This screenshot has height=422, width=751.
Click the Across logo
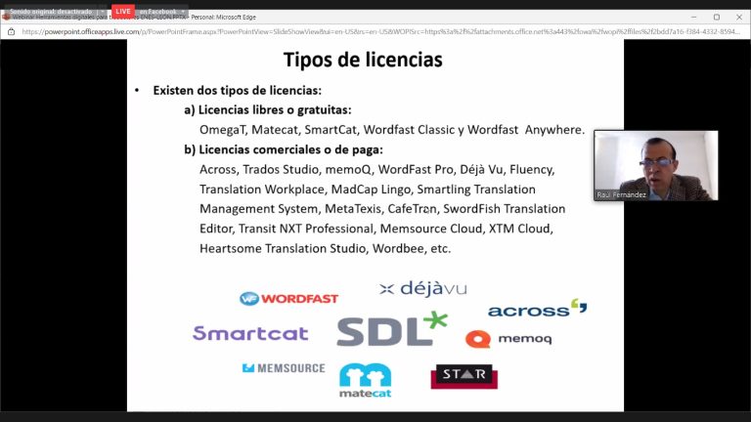(x=537, y=309)
